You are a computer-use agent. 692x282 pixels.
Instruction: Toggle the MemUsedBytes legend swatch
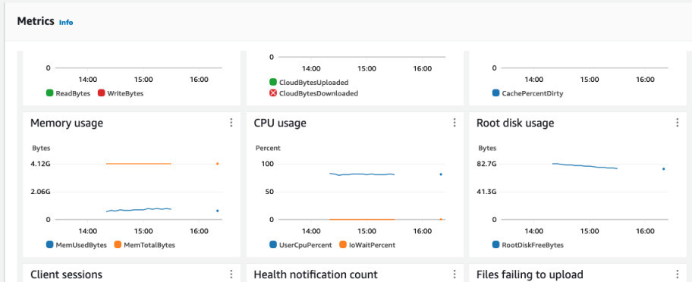coord(50,245)
